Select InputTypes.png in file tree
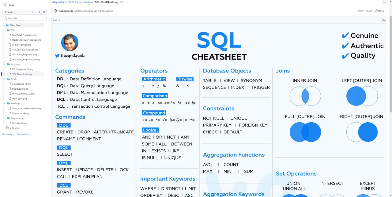The image size is (392, 197). pos(19,98)
